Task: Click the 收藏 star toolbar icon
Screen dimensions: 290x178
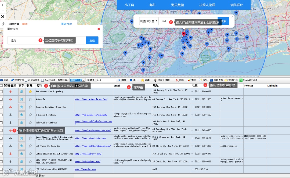Action: 142,80
